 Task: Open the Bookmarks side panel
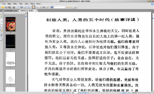tap(2, 16)
